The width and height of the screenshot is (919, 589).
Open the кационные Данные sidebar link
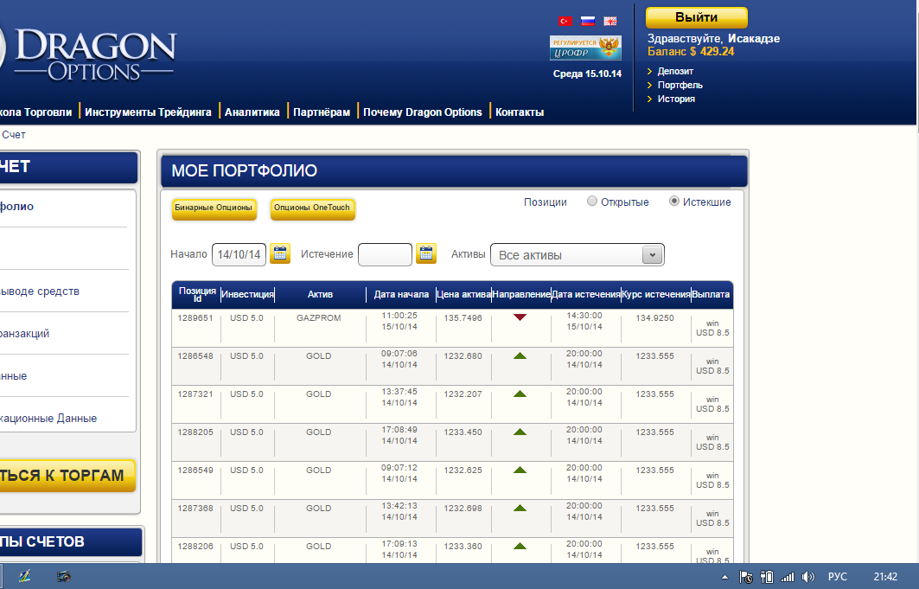coord(48,419)
